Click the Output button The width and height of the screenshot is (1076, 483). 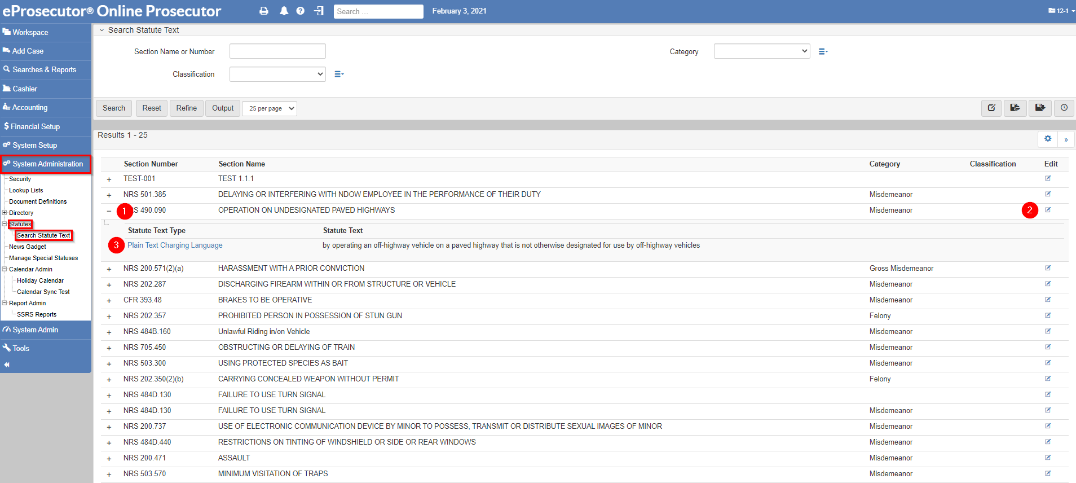pyautogui.click(x=223, y=108)
